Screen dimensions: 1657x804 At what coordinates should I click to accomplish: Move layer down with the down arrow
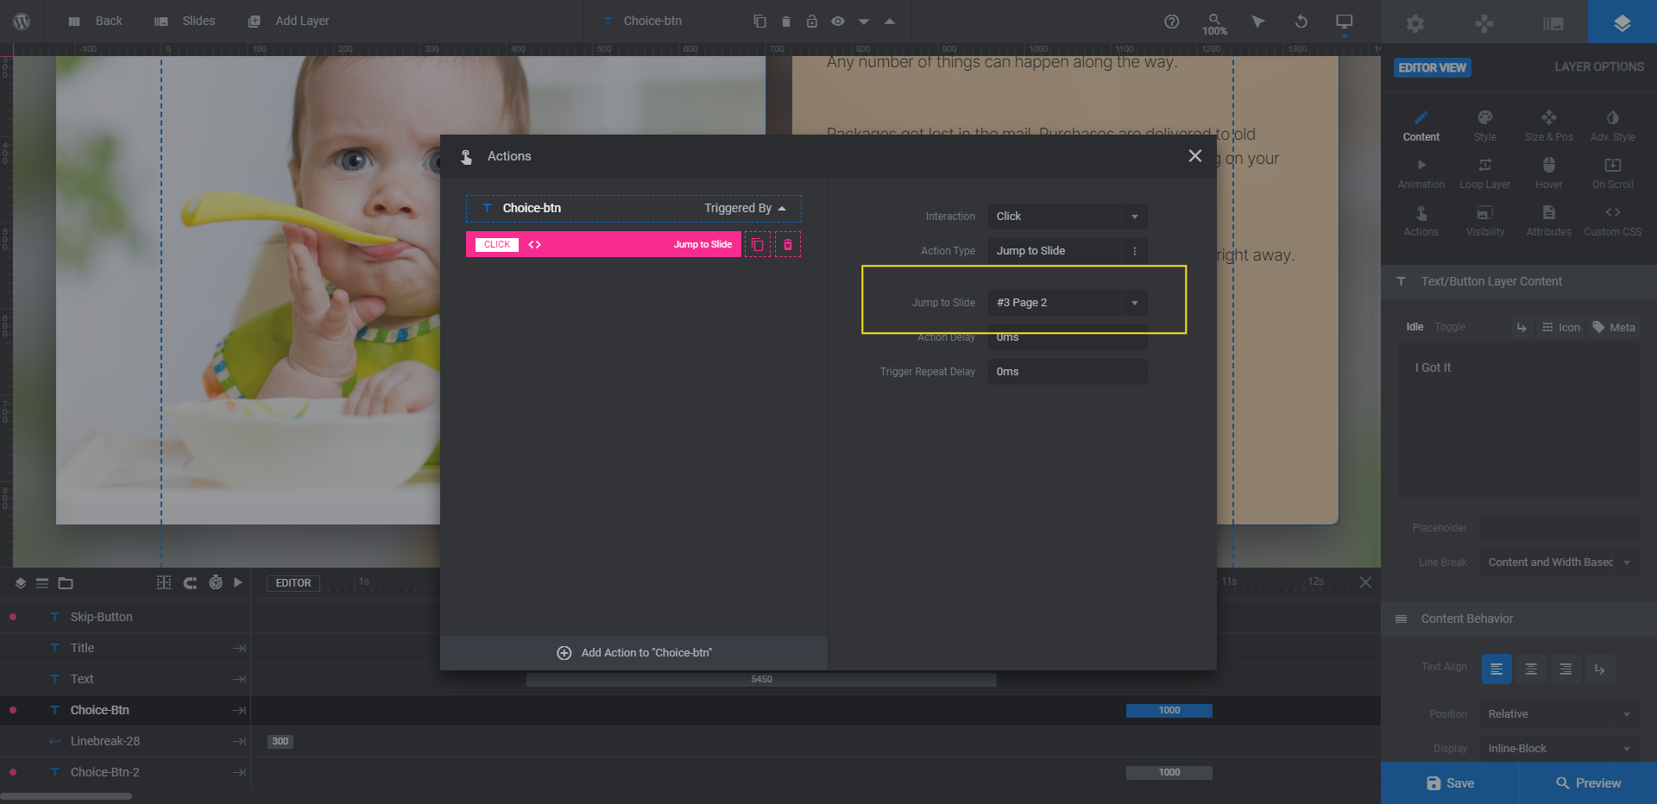click(863, 22)
